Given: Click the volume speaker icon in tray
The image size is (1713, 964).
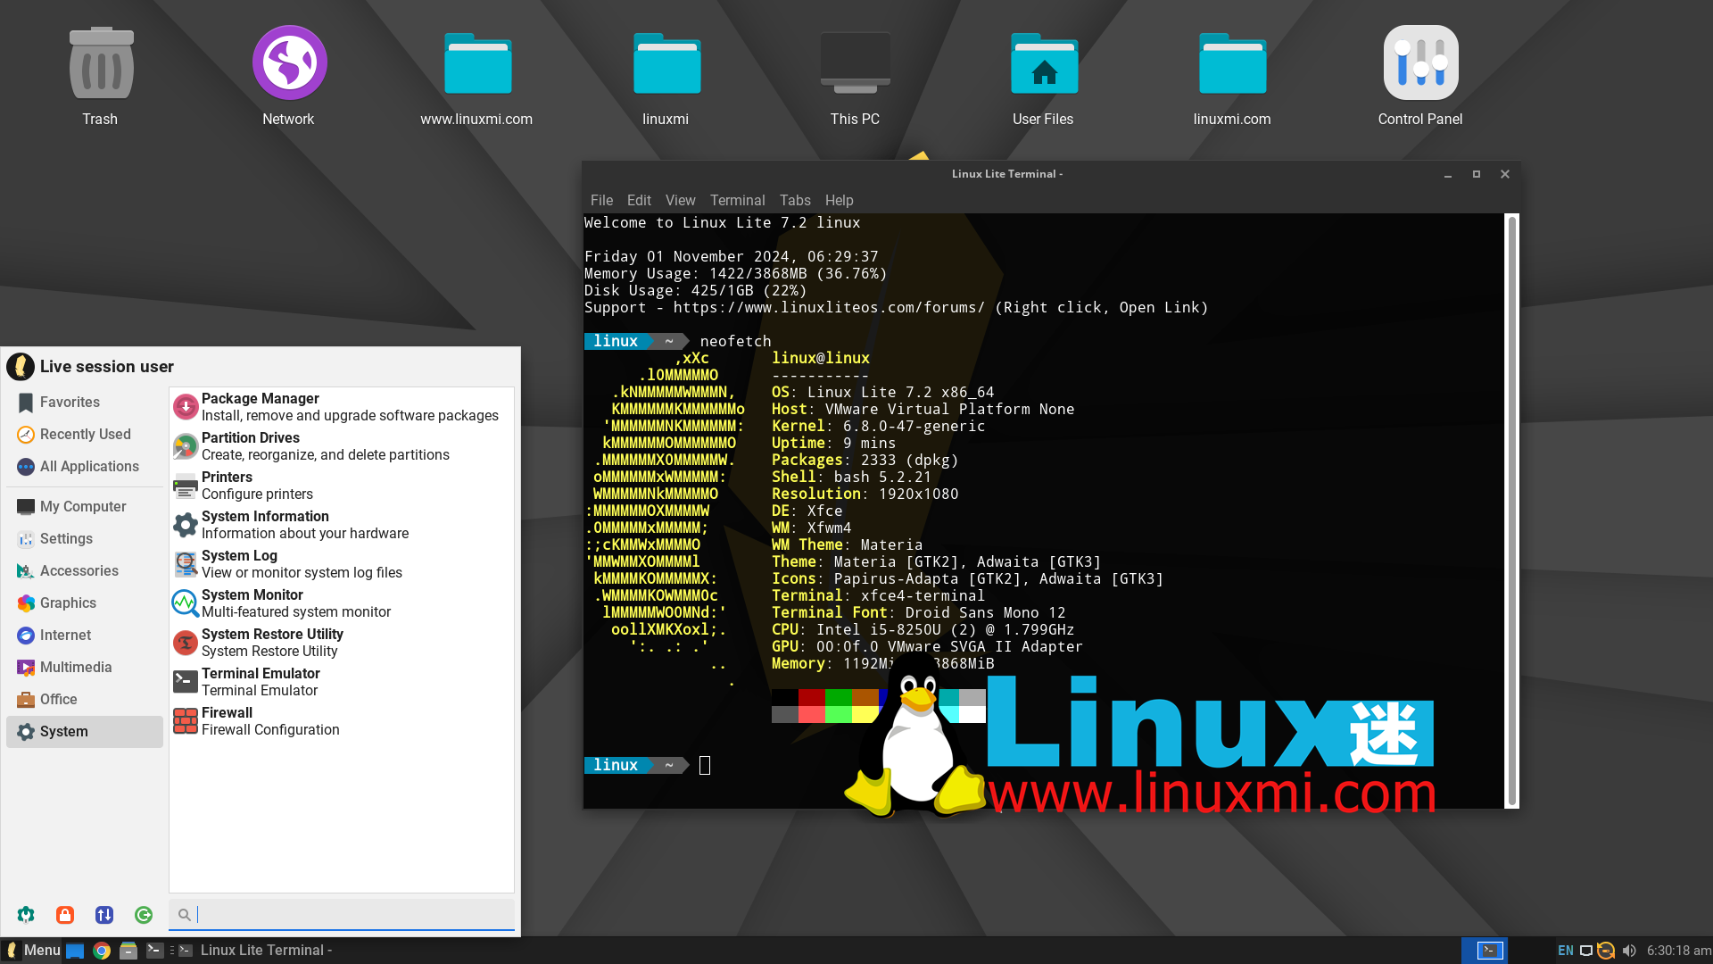Looking at the screenshot, I should (1629, 951).
